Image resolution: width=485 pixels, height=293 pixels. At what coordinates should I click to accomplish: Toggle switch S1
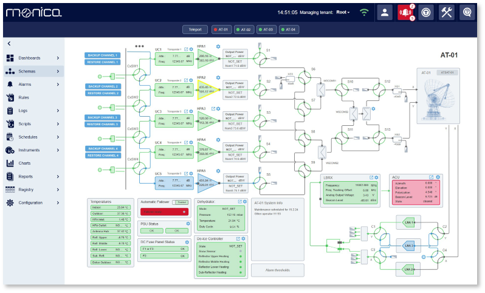[260, 58]
